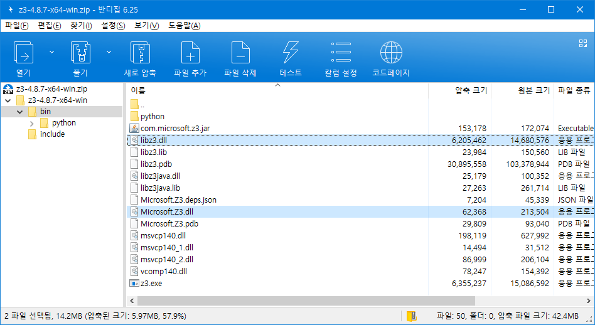Click the dll icon of vcomp140.dll
The image size is (595, 325).
[x=134, y=271]
